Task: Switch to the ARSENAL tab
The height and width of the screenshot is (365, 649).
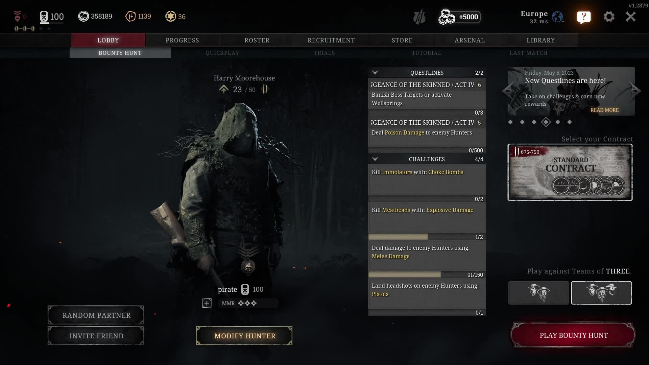Action: coord(470,40)
